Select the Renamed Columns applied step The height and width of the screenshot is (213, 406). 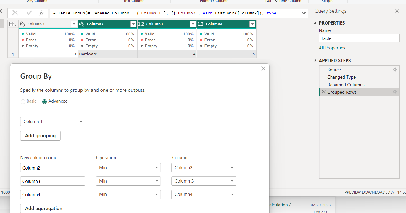pos(359,85)
